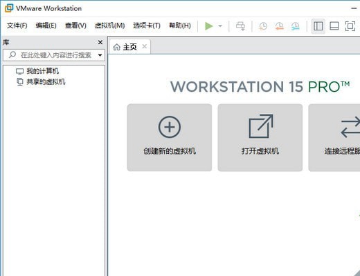Close the 库 library panel
360x276 pixels.
pos(100,42)
